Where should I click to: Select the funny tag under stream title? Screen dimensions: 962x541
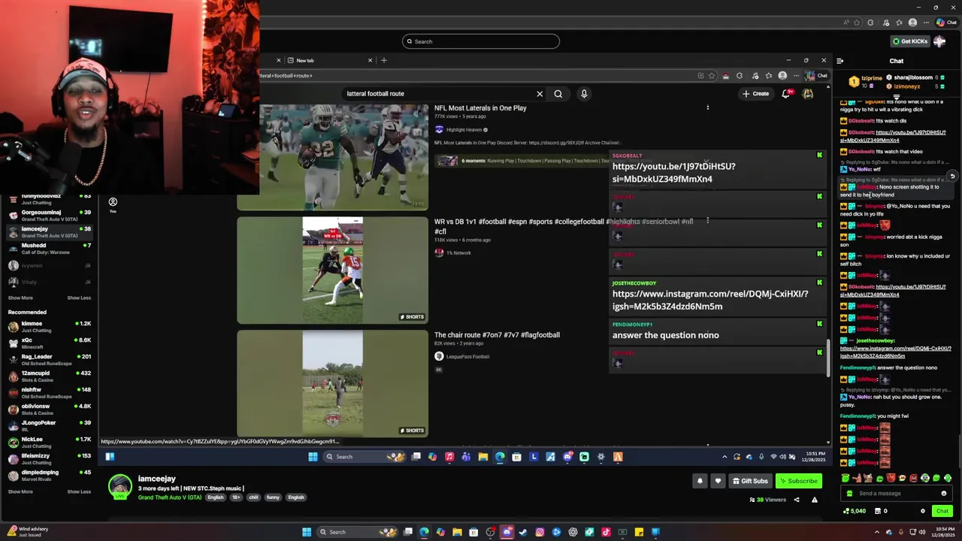pos(273,497)
